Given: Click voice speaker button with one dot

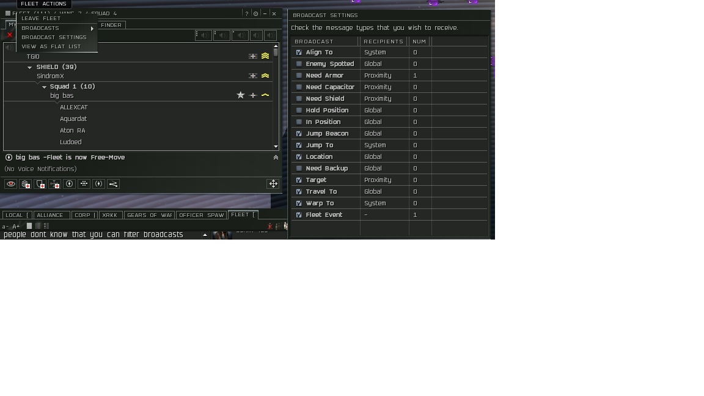Looking at the screenshot, I should point(240,35).
